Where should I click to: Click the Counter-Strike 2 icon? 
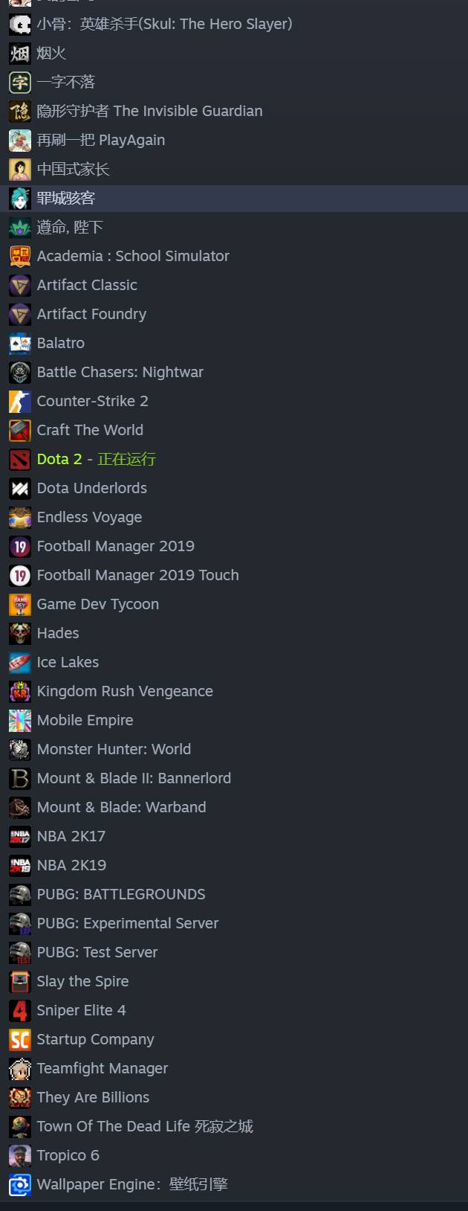[x=20, y=401]
